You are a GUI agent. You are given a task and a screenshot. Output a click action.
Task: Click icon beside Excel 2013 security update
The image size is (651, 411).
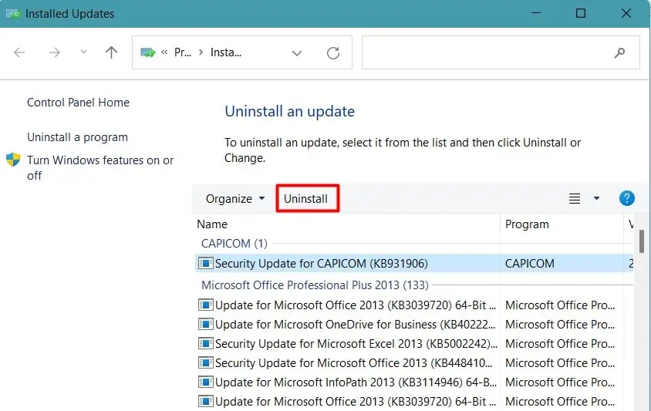(205, 343)
